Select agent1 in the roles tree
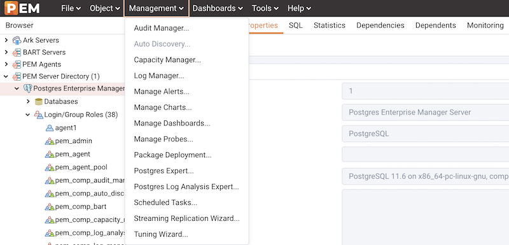The height and width of the screenshot is (245, 509). 66,128
